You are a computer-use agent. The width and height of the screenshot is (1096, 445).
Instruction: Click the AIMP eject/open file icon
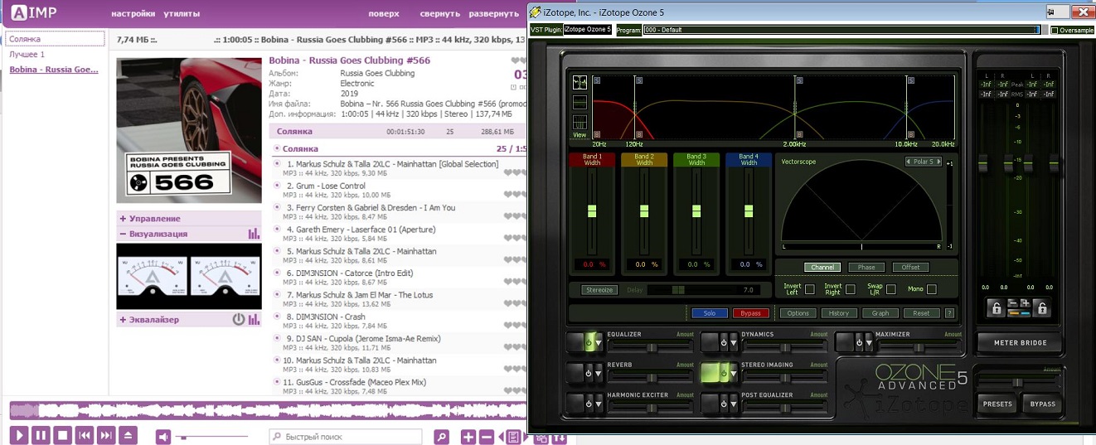pos(128,436)
